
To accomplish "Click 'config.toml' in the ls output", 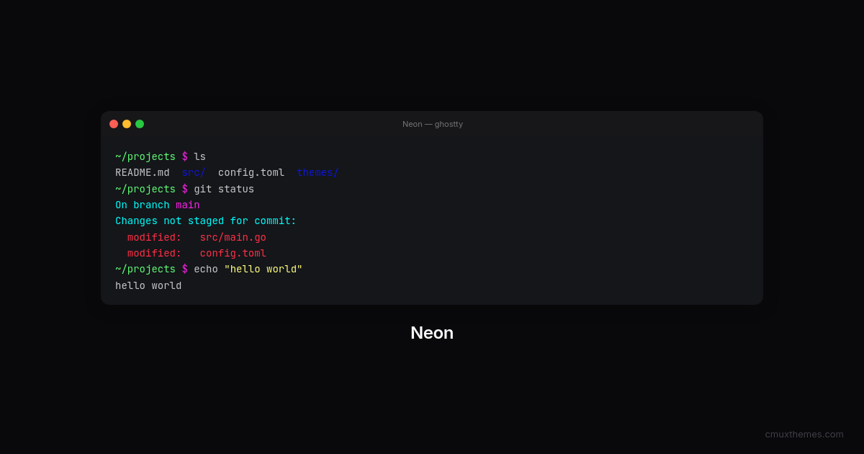I will [x=251, y=173].
